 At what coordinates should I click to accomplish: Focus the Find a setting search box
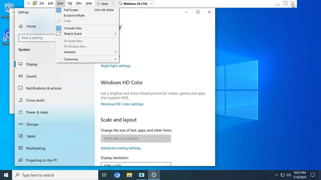(x=37, y=38)
